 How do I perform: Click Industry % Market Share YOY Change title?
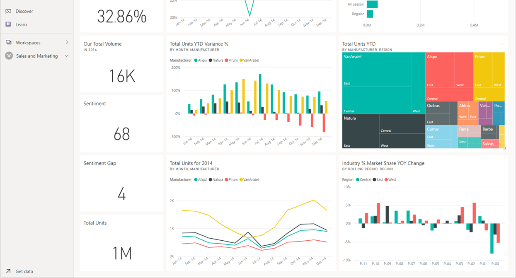pyautogui.click(x=383, y=163)
